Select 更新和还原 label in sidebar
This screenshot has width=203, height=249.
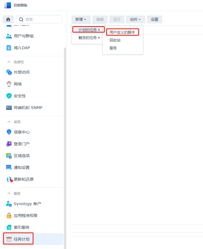pyautogui.click(x=24, y=179)
